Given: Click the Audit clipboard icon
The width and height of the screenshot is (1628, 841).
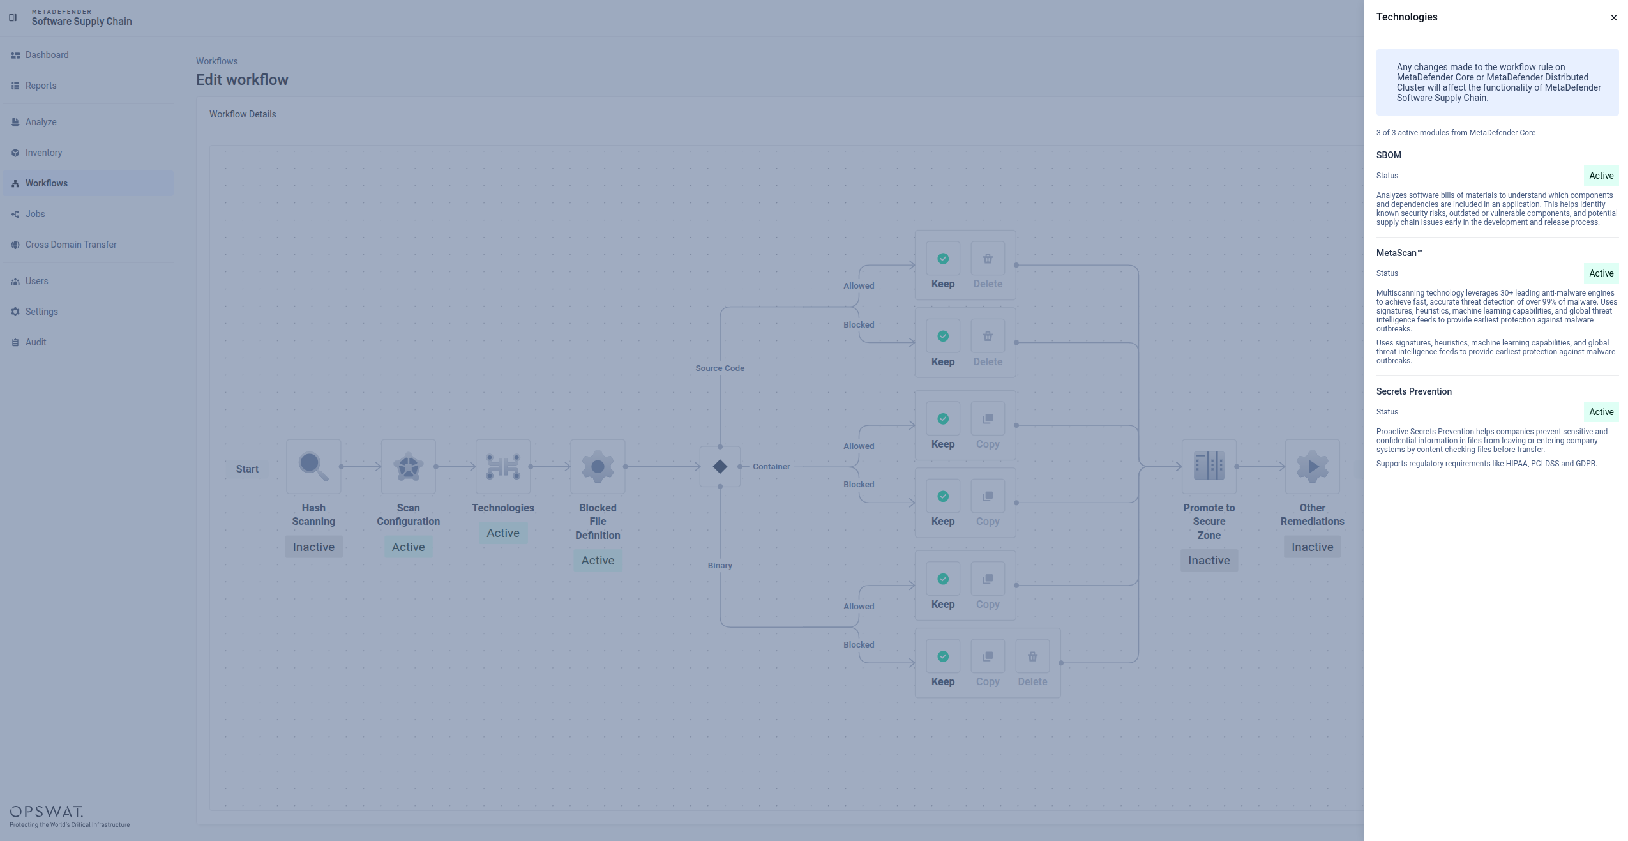Looking at the screenshot, I should 15,342.
